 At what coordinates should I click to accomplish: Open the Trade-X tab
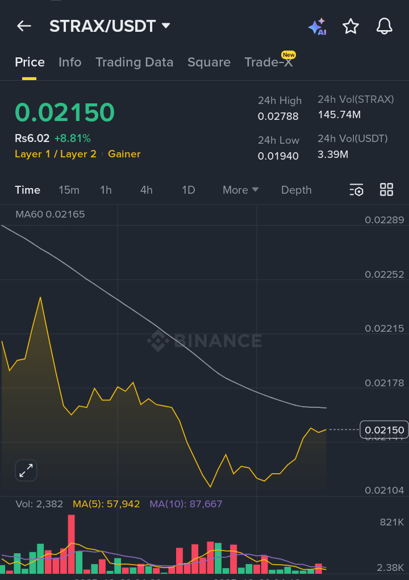[269, 62]
